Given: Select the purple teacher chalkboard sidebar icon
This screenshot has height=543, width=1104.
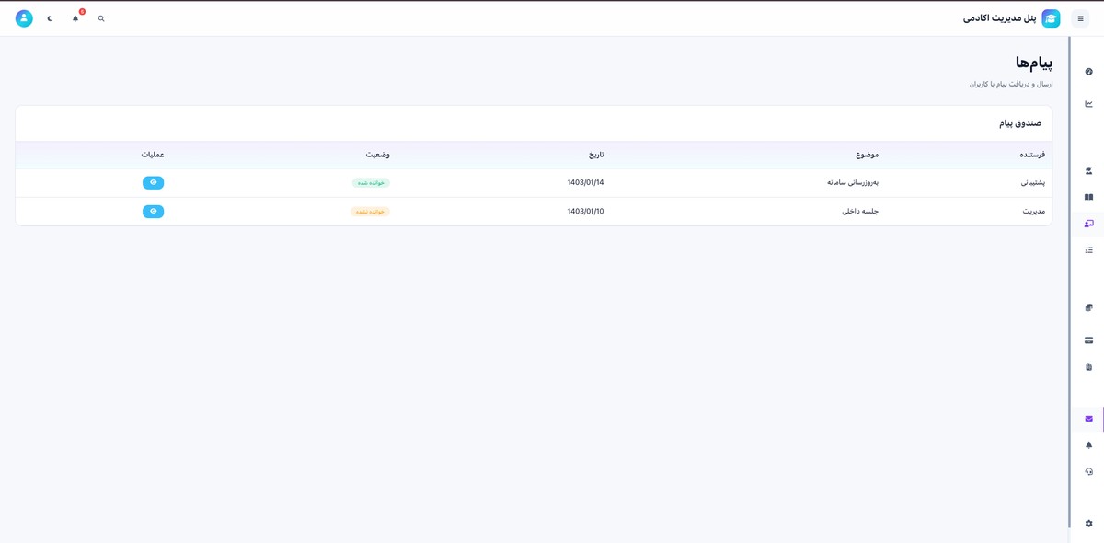Looking at the screenshot, I should (x=1088, y=224).
